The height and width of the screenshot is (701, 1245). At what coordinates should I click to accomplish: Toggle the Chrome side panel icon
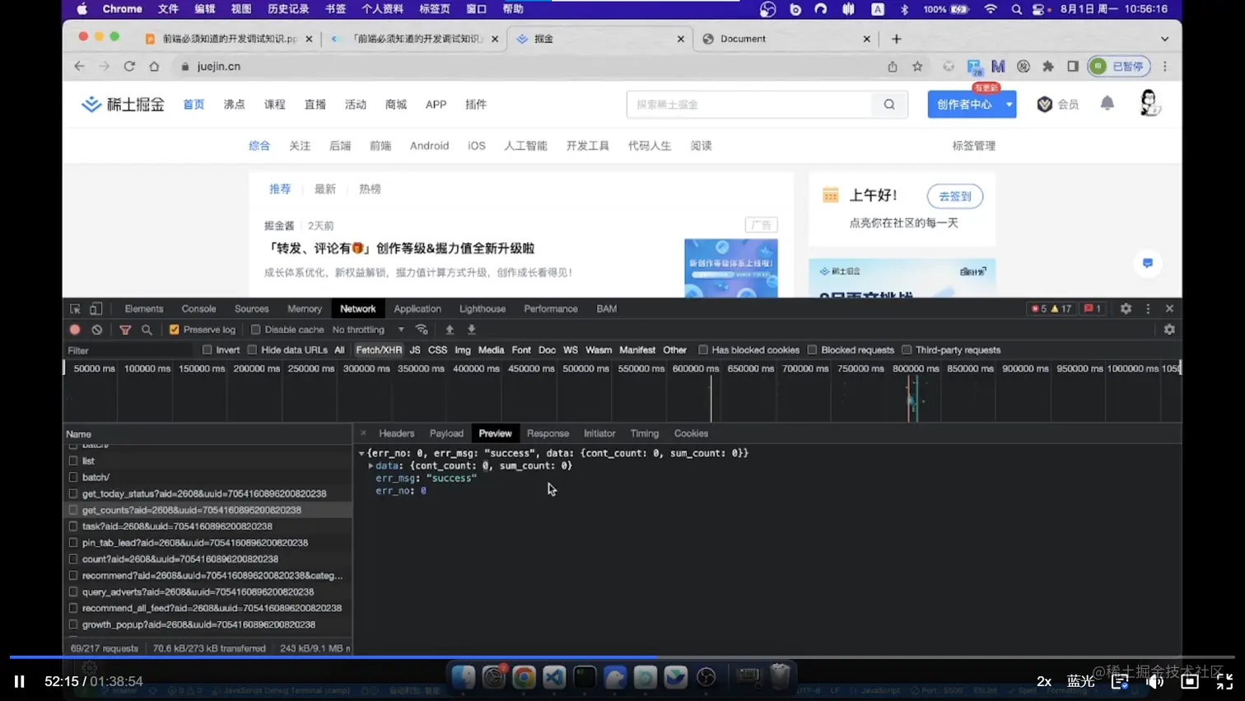tap(1073, 67)
